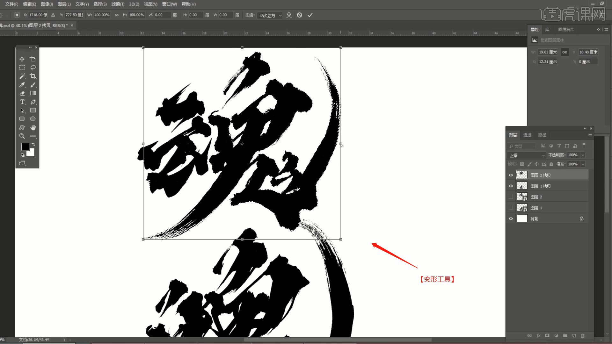This screenshot has height=344, width=612.
Task: Open the blend mode dropdown showing 正常
Action: coord(526,155)
